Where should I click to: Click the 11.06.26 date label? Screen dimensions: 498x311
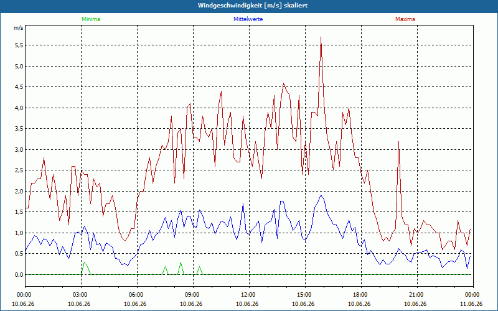(471, 304)
